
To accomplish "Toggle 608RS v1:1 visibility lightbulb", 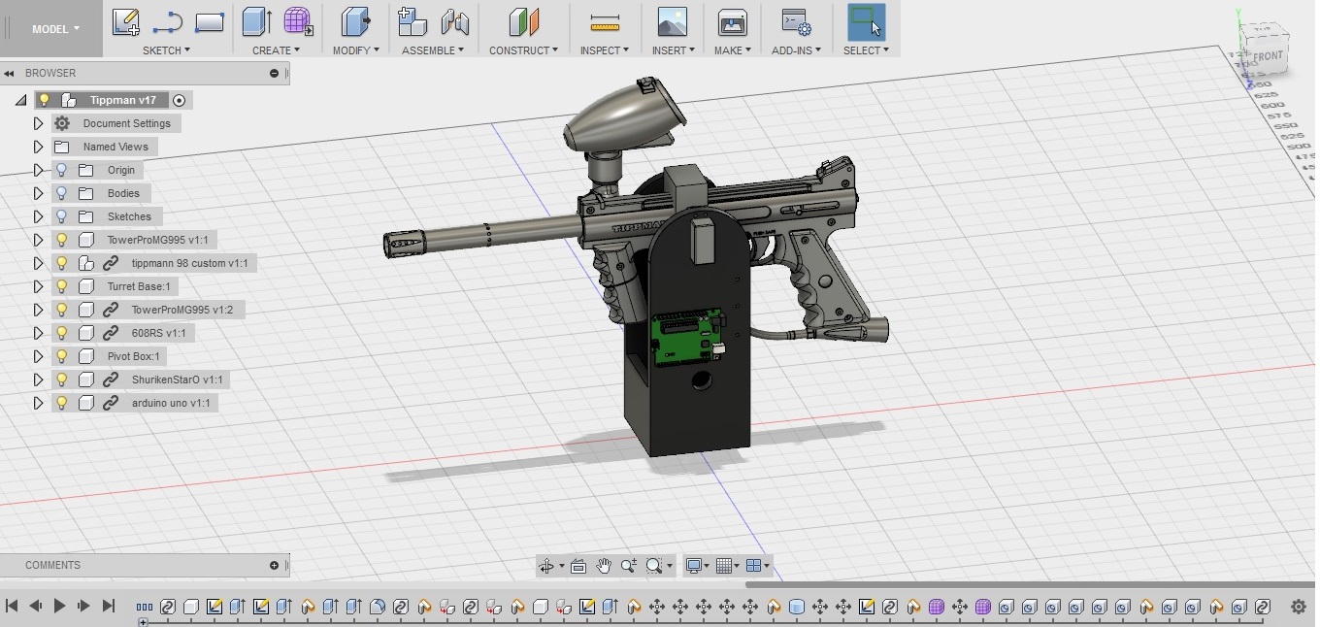I will click(x=62, y=333).
